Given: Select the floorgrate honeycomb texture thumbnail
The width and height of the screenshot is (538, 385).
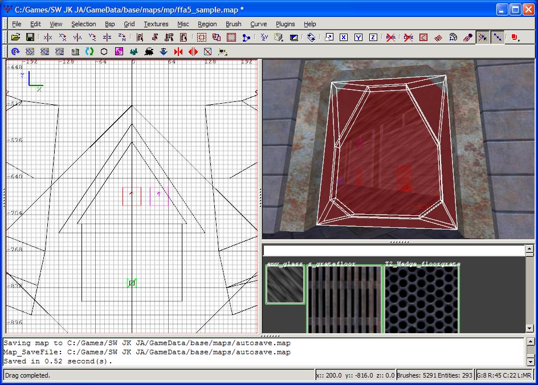Looking at the screenshot, I should 422,300.
